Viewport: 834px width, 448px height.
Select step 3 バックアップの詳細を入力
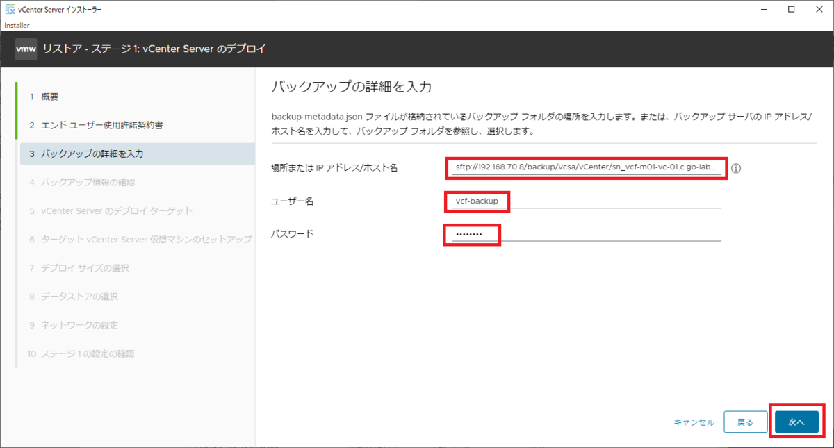coord(138,154)
